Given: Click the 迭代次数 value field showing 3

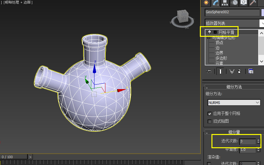Looking at the screenshot, I should pos(248,141).
